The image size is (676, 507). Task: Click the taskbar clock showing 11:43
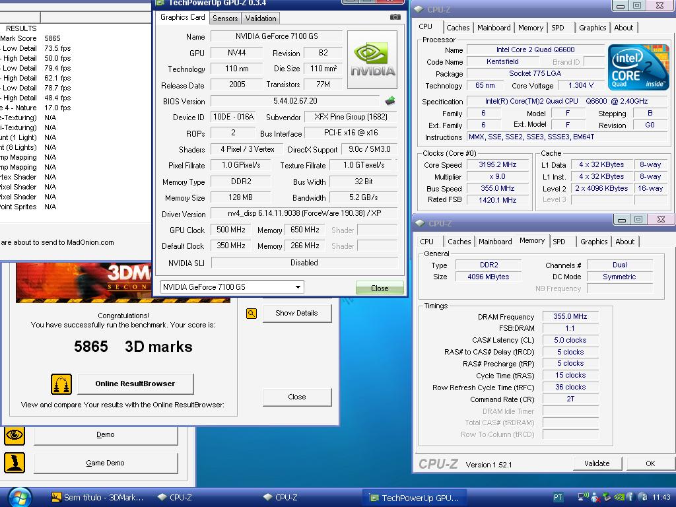(661, 498)
